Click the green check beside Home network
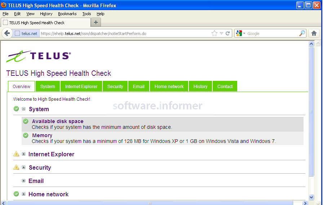This screenshot has height=205, width=323. tap(16, 194)
